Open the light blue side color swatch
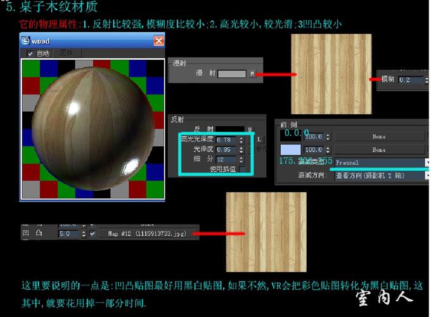This screenshot has width=431, height=317. (x=290, y=150)
